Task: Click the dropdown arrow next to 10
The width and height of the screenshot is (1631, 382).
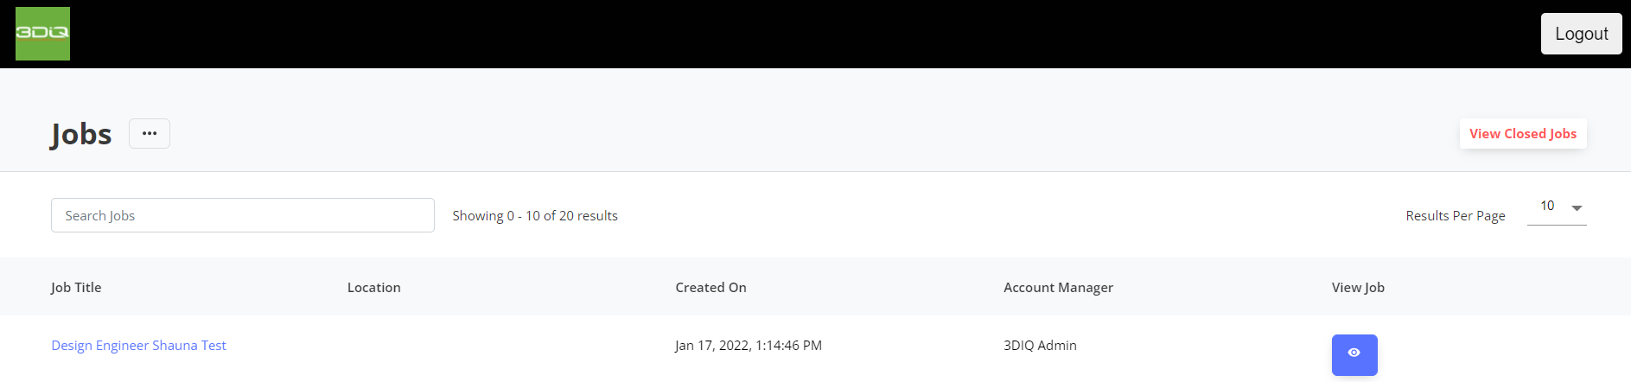Action: [x=1577, y=208]
